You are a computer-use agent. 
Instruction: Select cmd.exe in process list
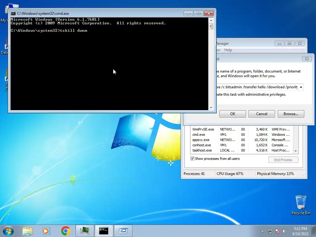[x=241, y=135]
